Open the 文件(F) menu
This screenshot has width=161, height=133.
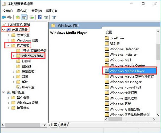[8, 11]
